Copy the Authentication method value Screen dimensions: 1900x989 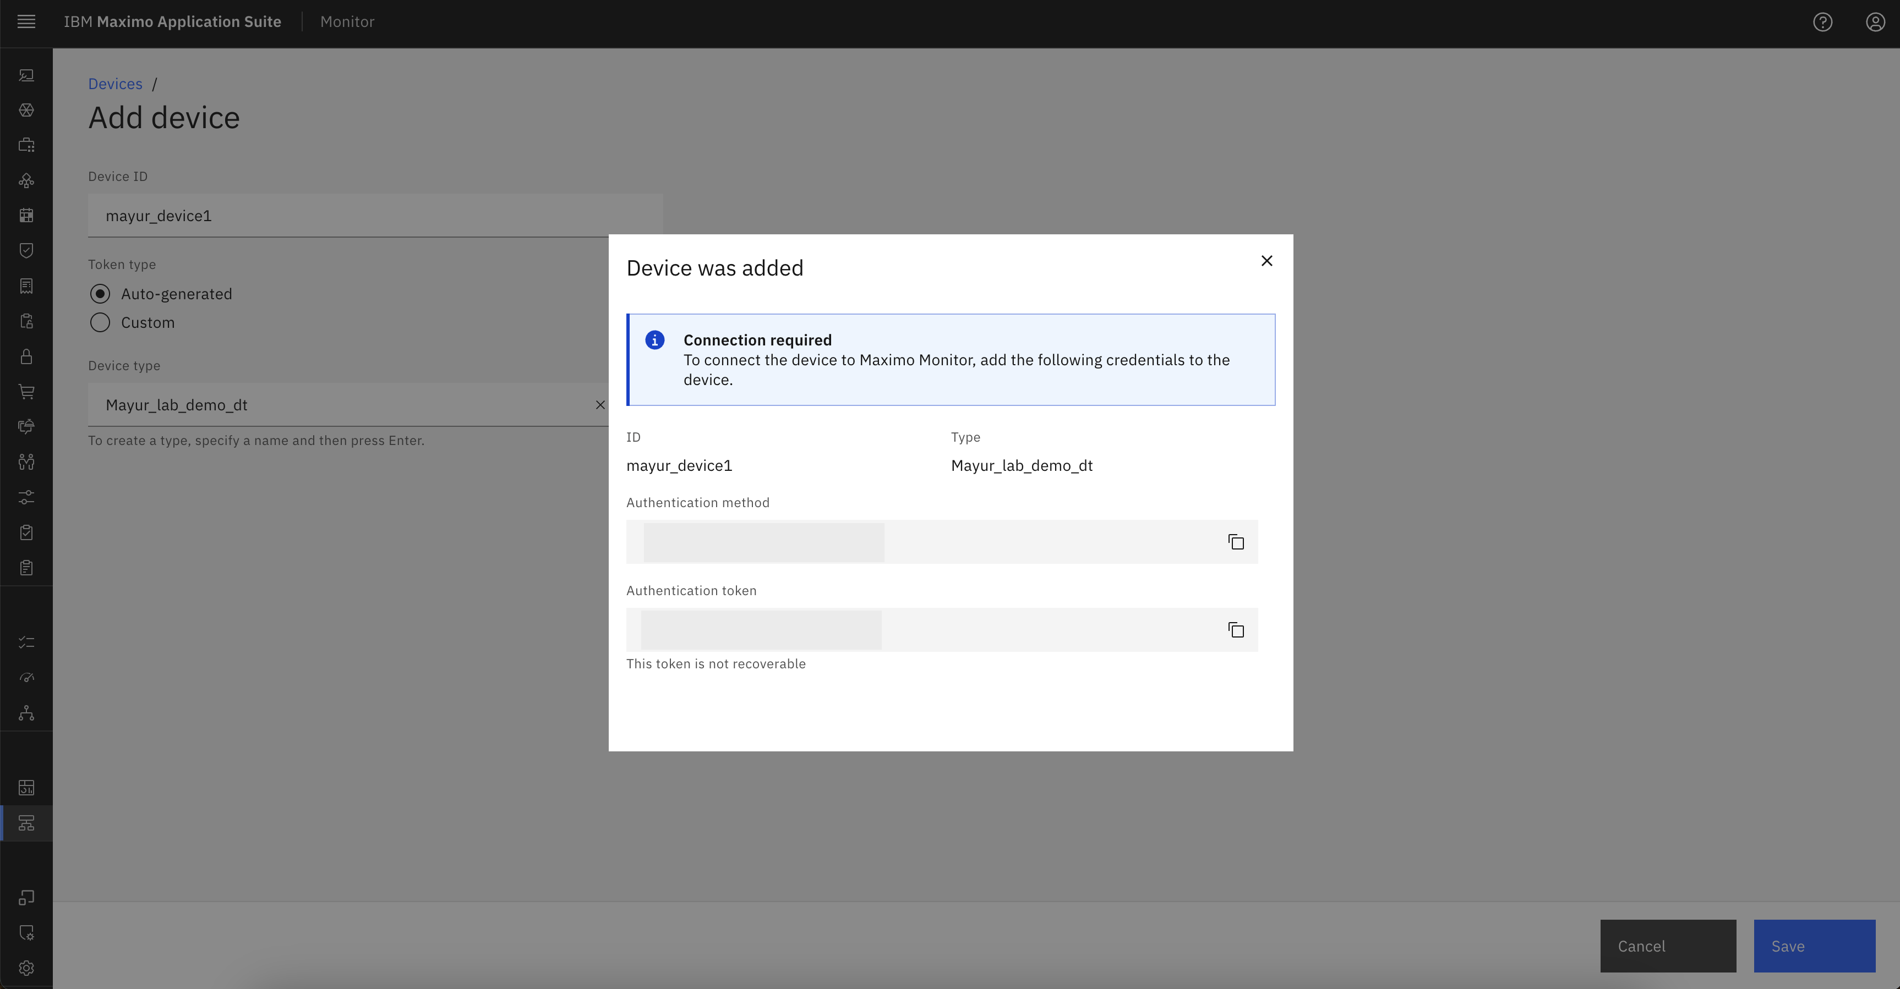point(1236,542)
